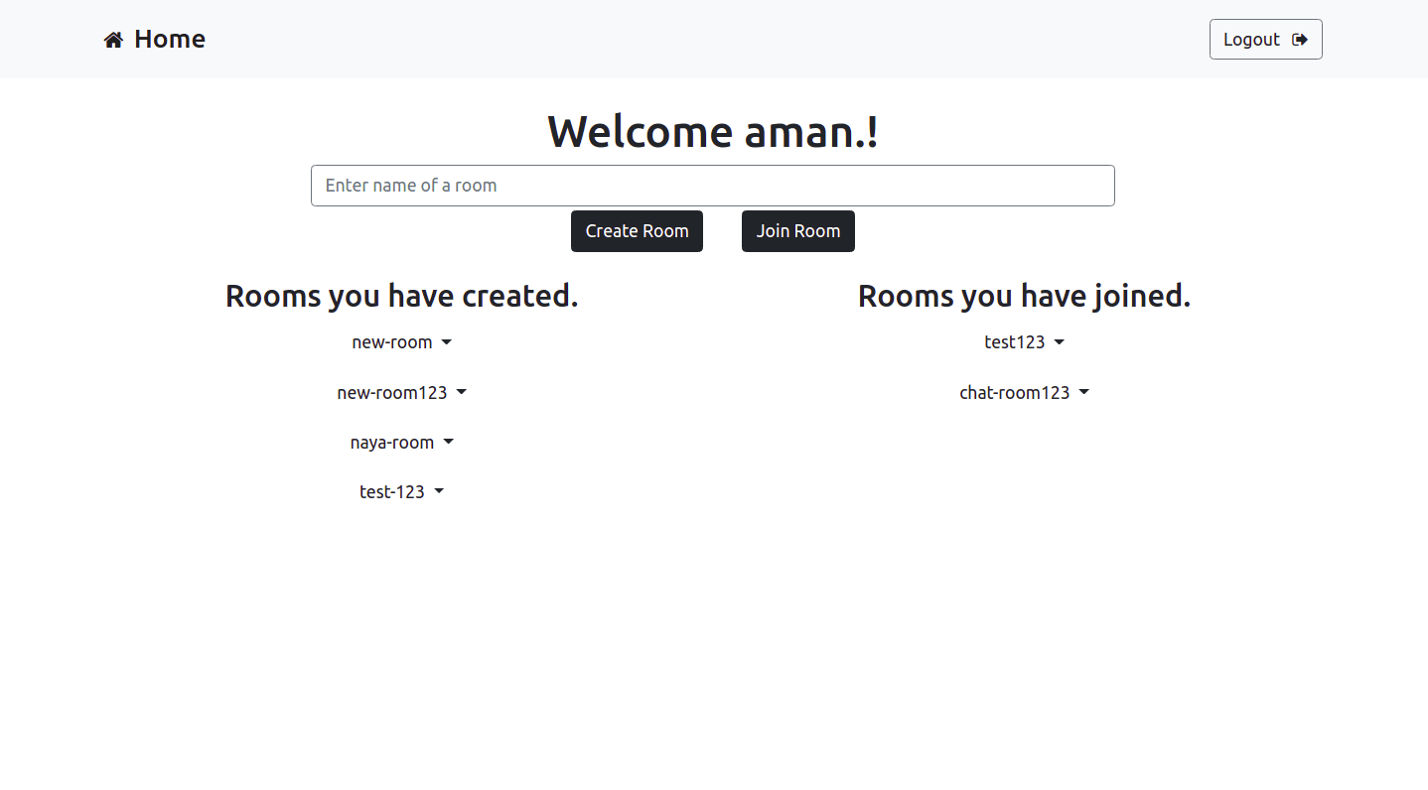Expand the new-room123 dropdown label

pyautogui.click(x=392, y=393)
